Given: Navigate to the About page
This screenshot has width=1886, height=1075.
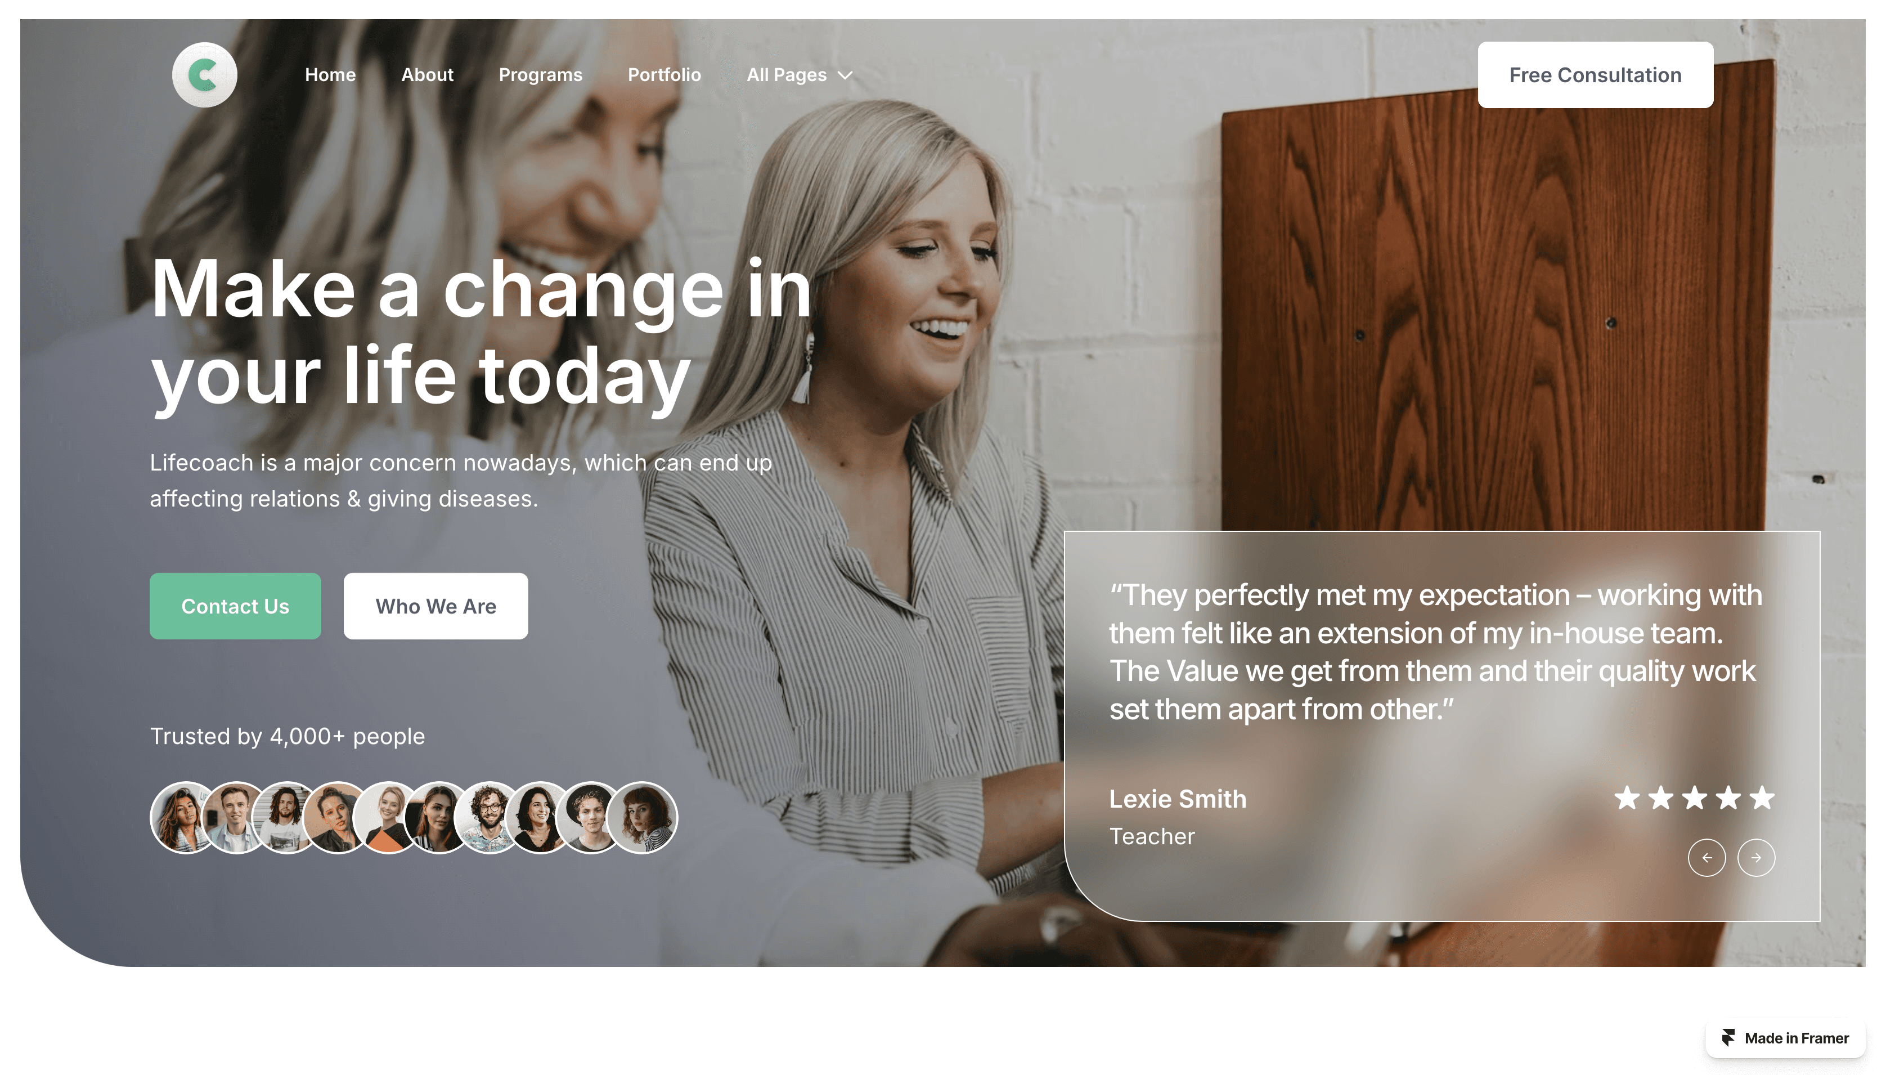Looking at the screenshot, I should [x=426, y=74].
